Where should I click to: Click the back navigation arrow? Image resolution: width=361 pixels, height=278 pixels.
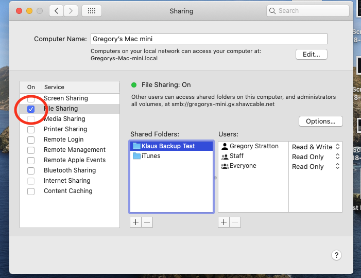click(x=57, y=11)
